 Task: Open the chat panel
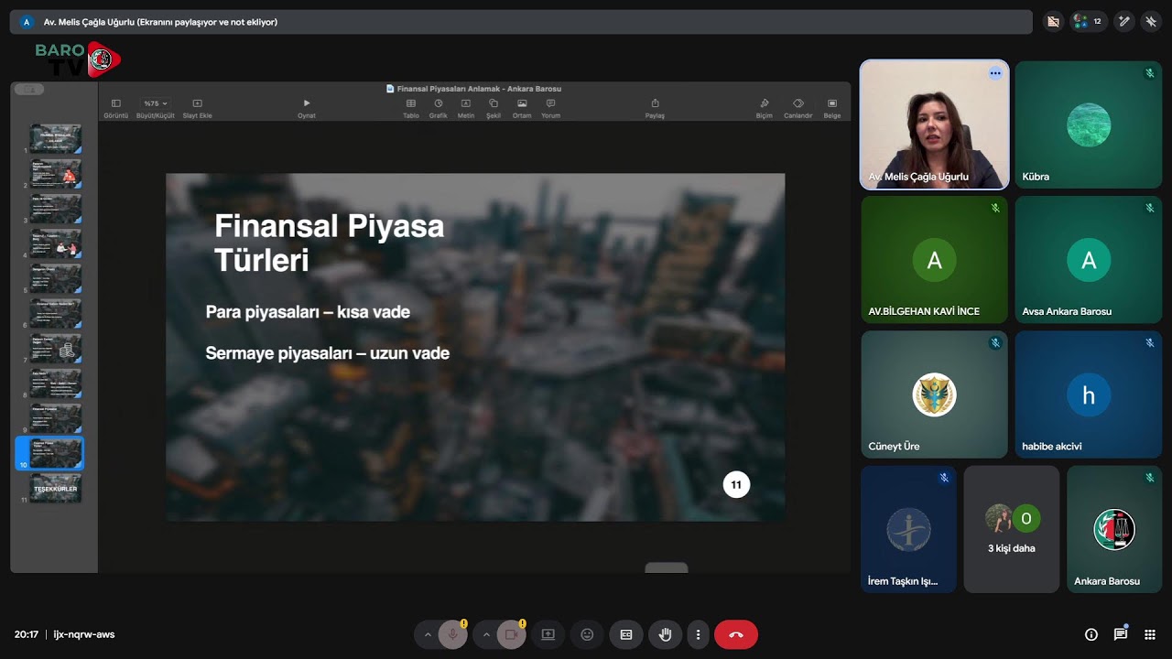tap(1121, 634)
